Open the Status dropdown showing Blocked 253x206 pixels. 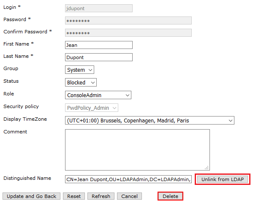81,82
